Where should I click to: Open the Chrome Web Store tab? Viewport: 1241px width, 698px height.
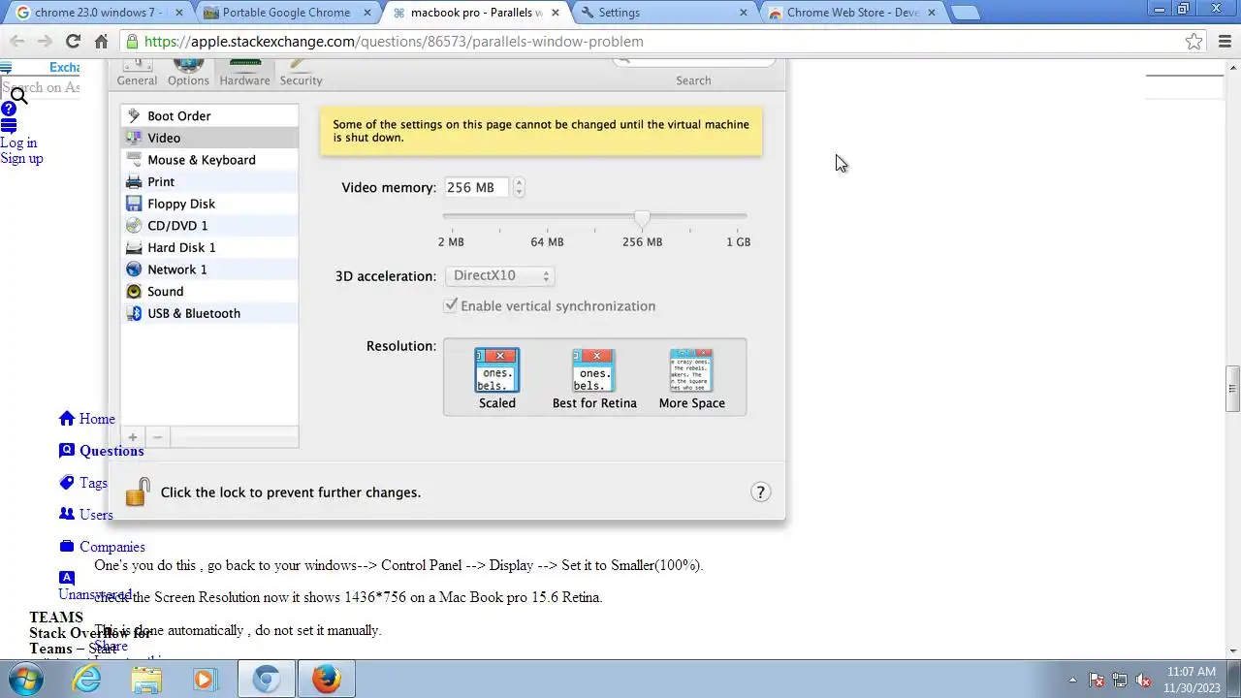click(851, 13)
